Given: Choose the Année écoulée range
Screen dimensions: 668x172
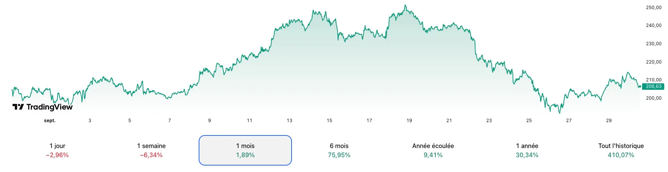Looking at the screenshot, I should click(433, 150).
